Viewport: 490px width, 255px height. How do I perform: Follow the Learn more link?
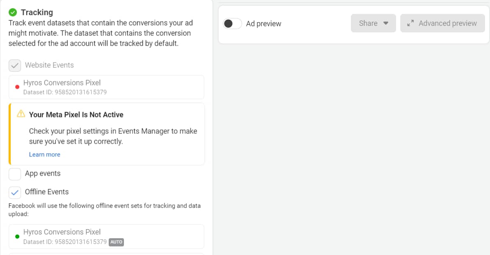click(x=45, y=155)
